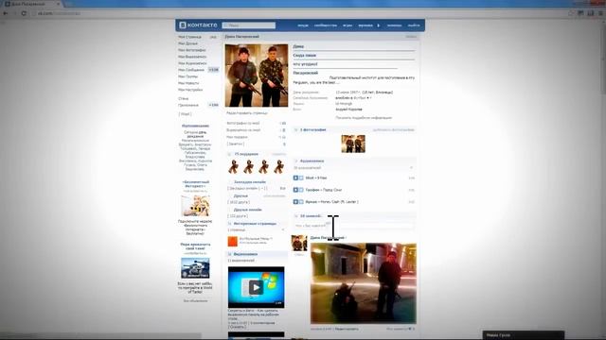
Task: Go to 'Моя Страница' in sidebar
Action: [x=189, y=37]
